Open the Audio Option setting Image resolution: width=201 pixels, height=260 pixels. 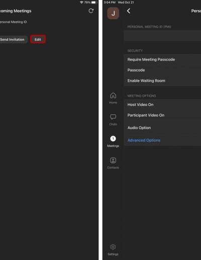click(x=162, y=127)
